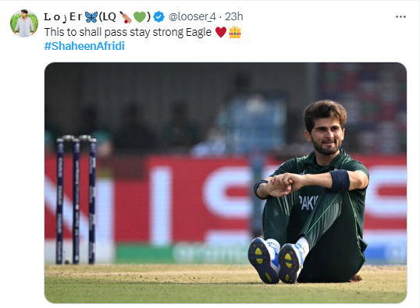This screenshot has width=420, height=308.
Task: Open the attached cricket photo
Action: [x=226, y=182]
